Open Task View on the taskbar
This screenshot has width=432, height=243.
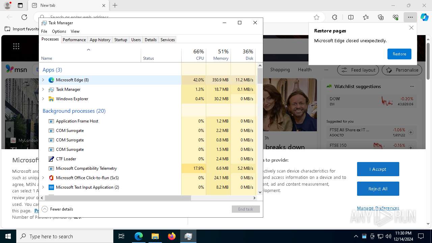(122, 236)
